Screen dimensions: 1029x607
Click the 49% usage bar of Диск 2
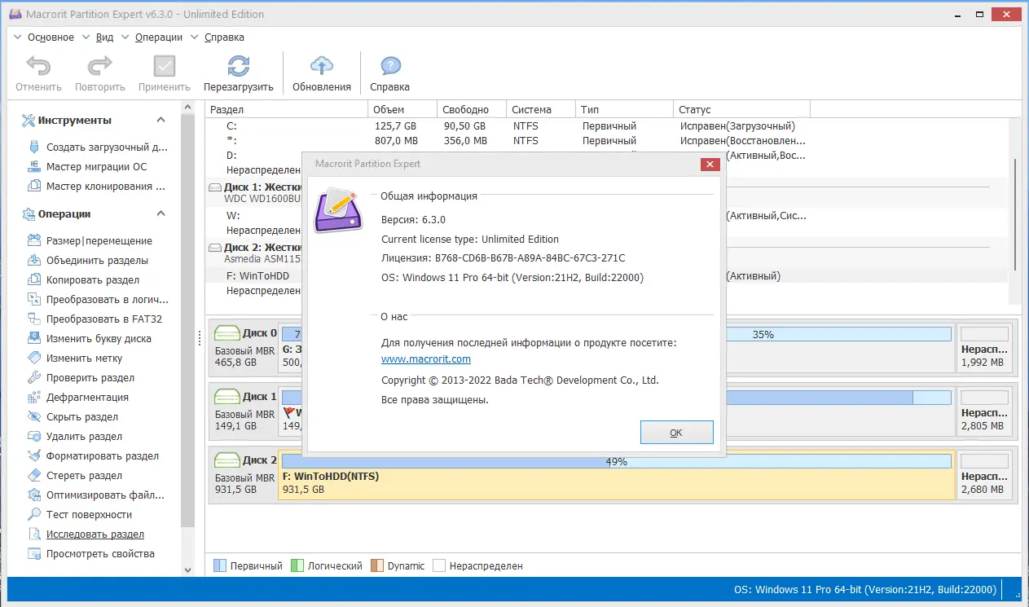click(616, 461)
